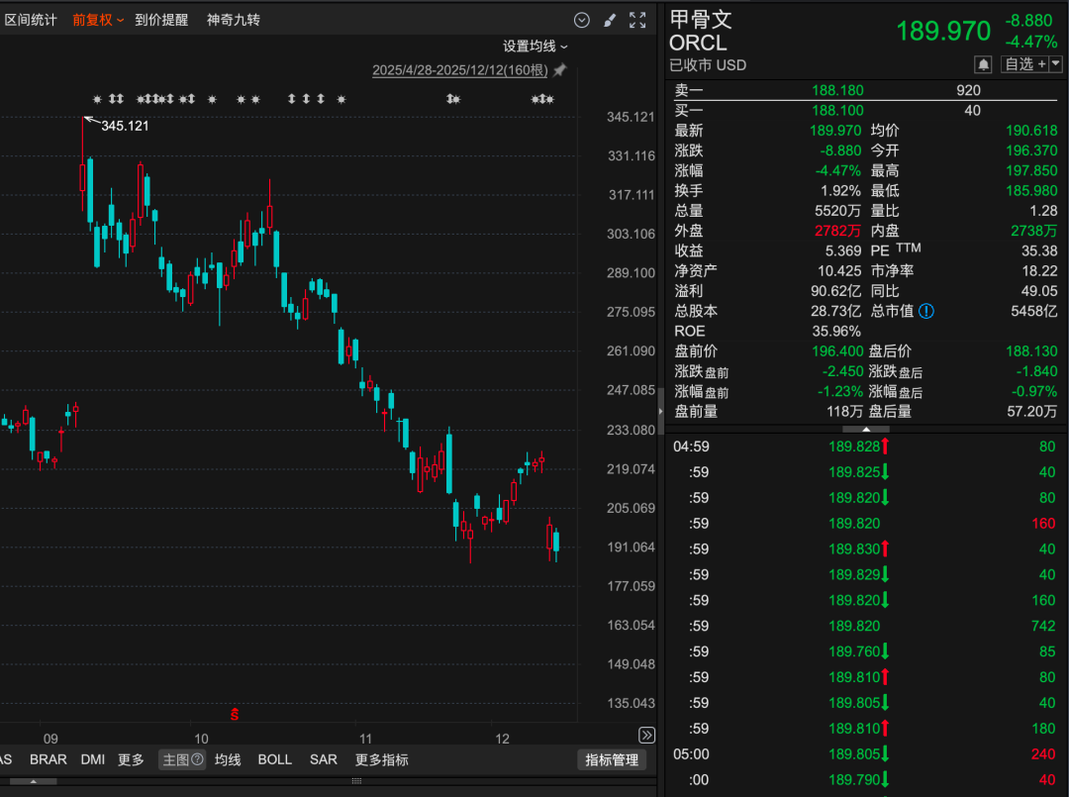Enter fullscreen chart mode icon

637,21
